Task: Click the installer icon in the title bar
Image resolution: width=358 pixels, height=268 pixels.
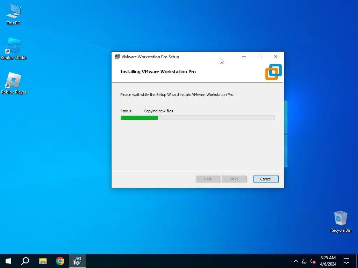Action: 117,57
